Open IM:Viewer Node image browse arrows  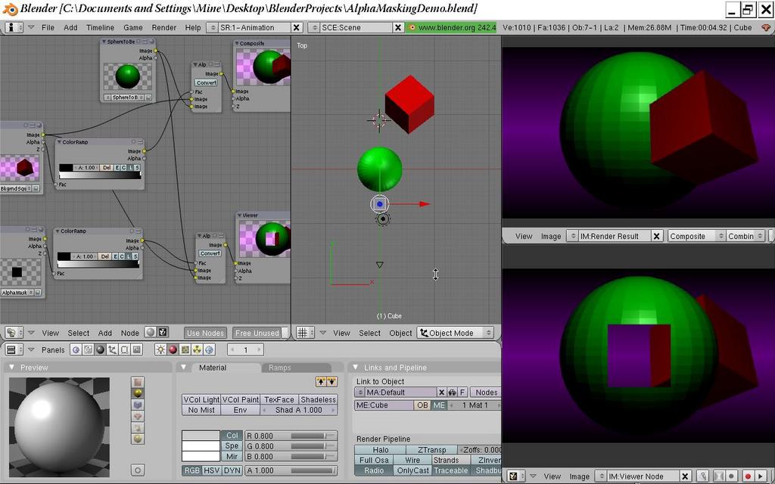(601, 476)
